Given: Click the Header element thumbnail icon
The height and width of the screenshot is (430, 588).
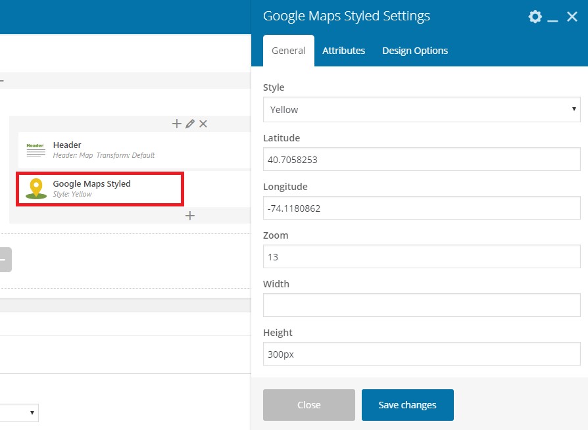Looking at the screenshot, I should [36, 150].
